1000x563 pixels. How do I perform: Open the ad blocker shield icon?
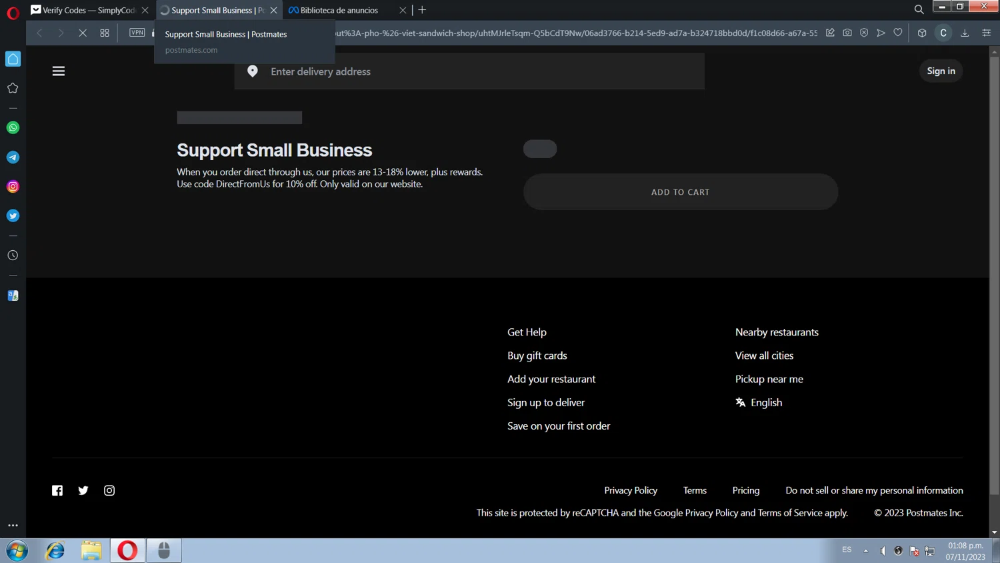[864, 33]
